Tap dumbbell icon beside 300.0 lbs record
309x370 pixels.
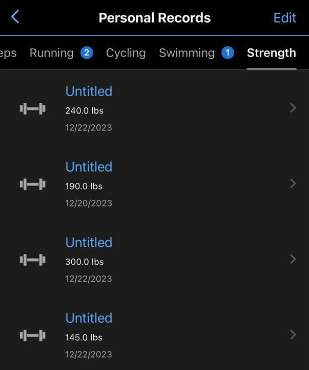(33, 260)
